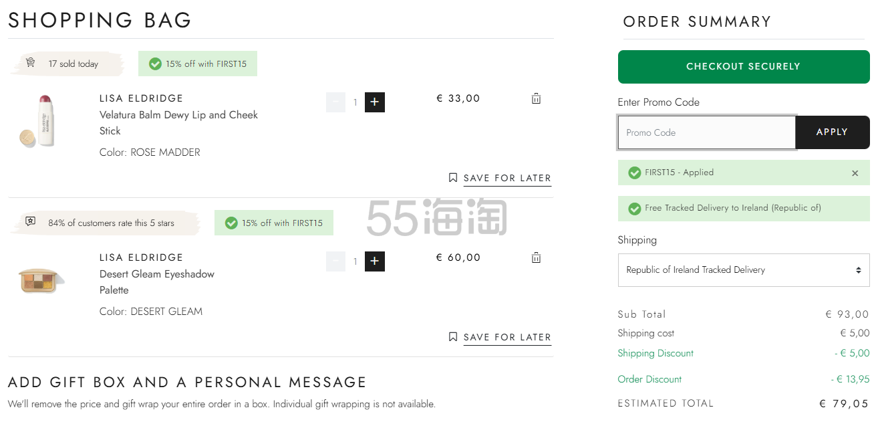Delete the Velatura Balm item with trash icon
The height and width of the screenshot is (434, 874).
point(536,98)
